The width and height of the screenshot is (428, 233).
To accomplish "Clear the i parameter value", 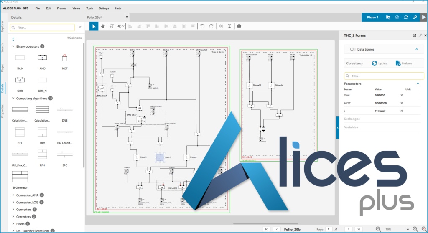I will tap(402, 111).
